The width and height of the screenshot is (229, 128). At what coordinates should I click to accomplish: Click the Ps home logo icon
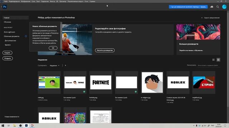[5, 7]
